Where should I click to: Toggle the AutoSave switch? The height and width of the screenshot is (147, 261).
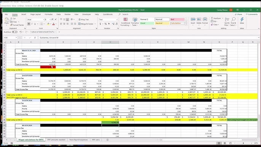coord(15,32)
